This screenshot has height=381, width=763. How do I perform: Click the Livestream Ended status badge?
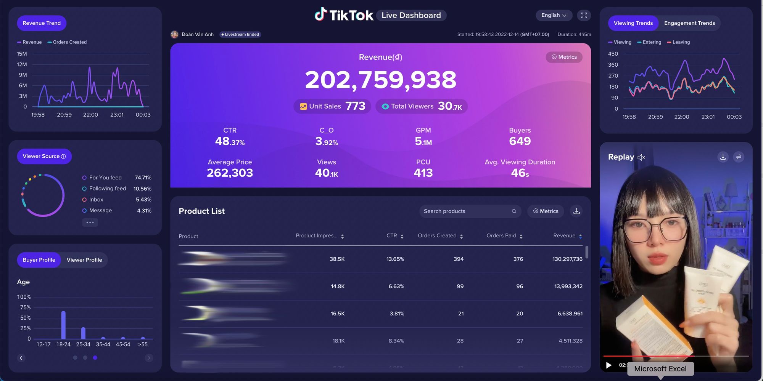point(240,34)
